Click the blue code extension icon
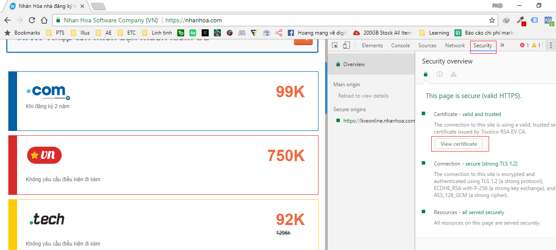The width and height of the screenshot is (556, 250). click(x=548, y=20)
